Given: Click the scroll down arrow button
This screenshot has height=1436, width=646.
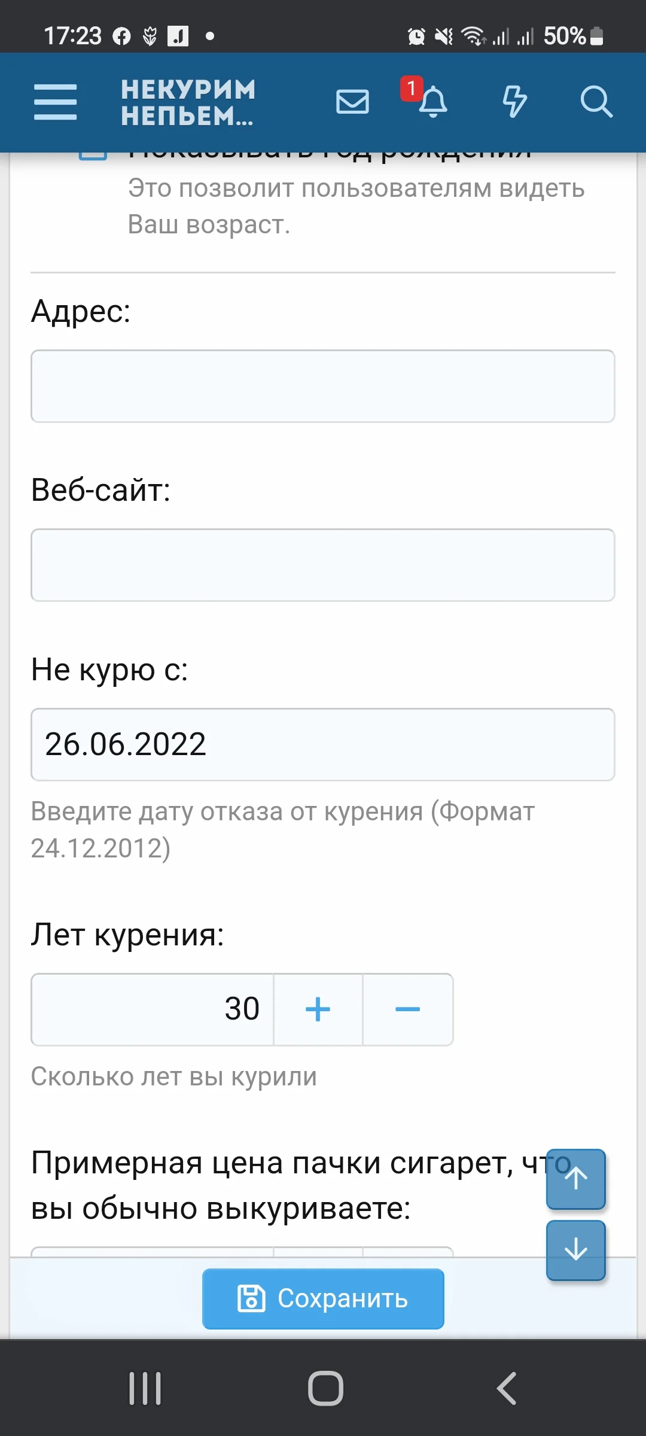Looking at the screenshot, I should [575, 1251].
